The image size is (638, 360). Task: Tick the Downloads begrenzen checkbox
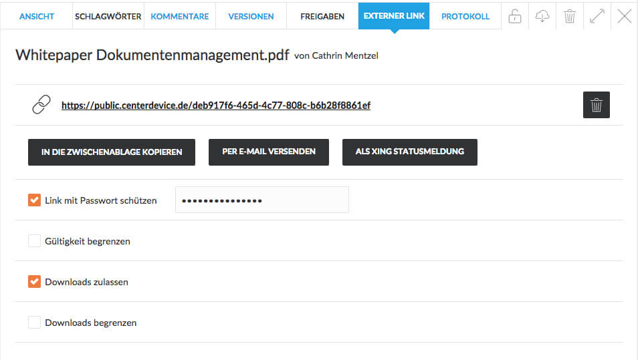pyautogui.click(x=35, y=323)
